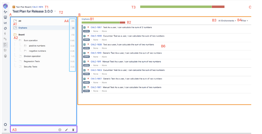The image size is (262, 134).
Task: Click summary text of CALC-1930 Cucumber Test
Action: tap(134, 36)
